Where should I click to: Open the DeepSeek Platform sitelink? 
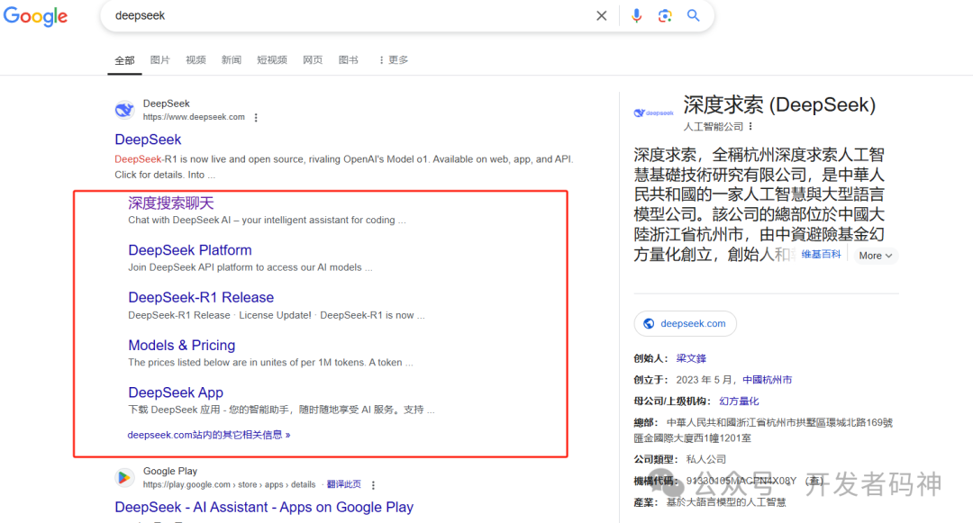tap(190, 249)
